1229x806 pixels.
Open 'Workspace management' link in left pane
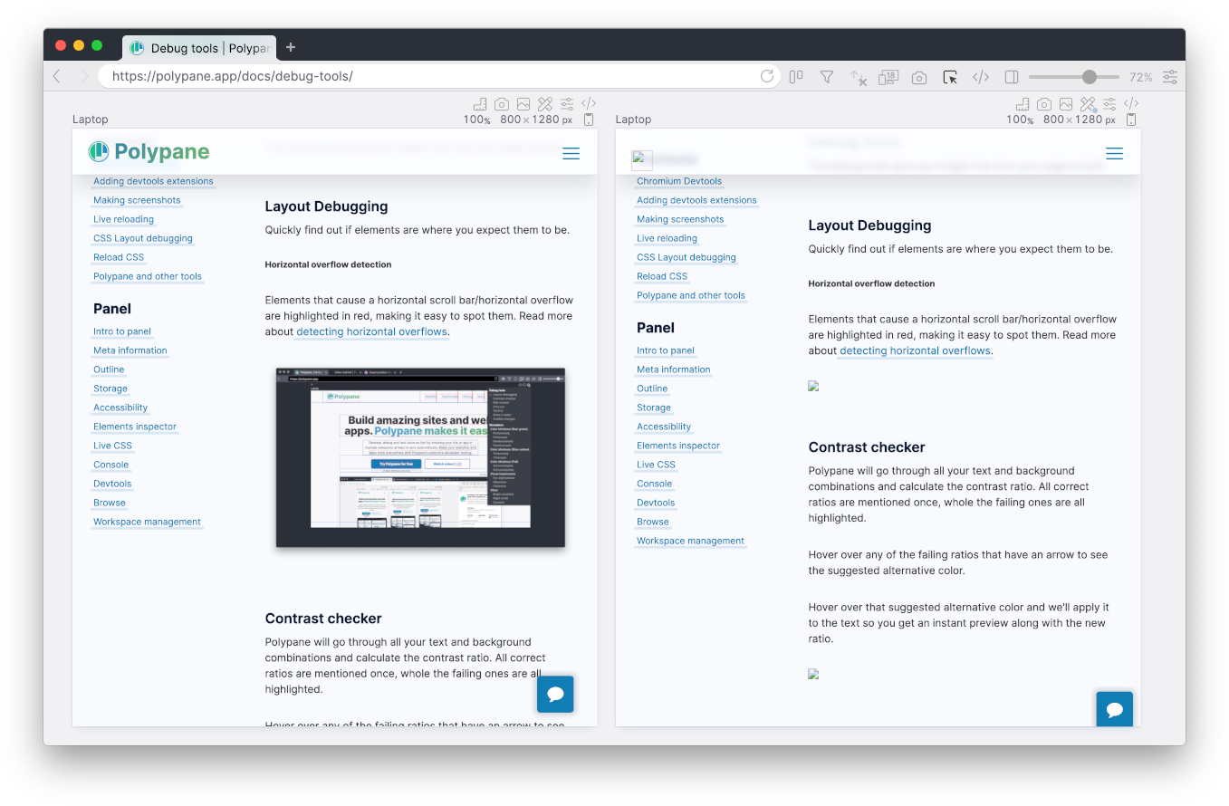click(147, 522)
